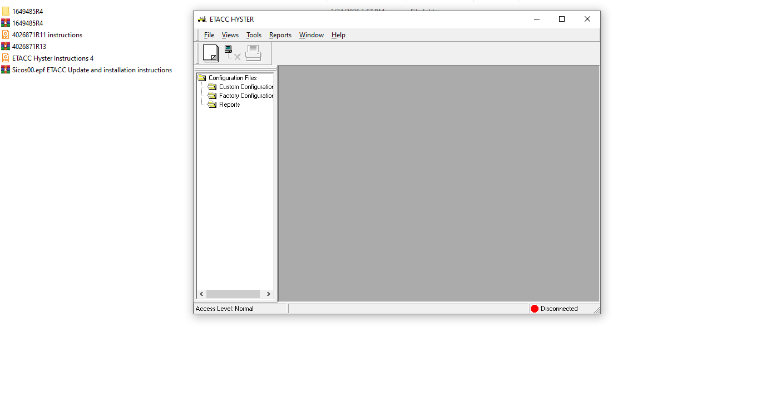Viewport: 766px width, 406px height.
Task: Click the forklift icon in ETACC HYSTER title bar
Action: click(202, 19)
